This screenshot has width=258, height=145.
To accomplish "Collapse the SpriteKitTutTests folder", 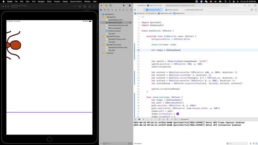I will [x=103, y=36].
